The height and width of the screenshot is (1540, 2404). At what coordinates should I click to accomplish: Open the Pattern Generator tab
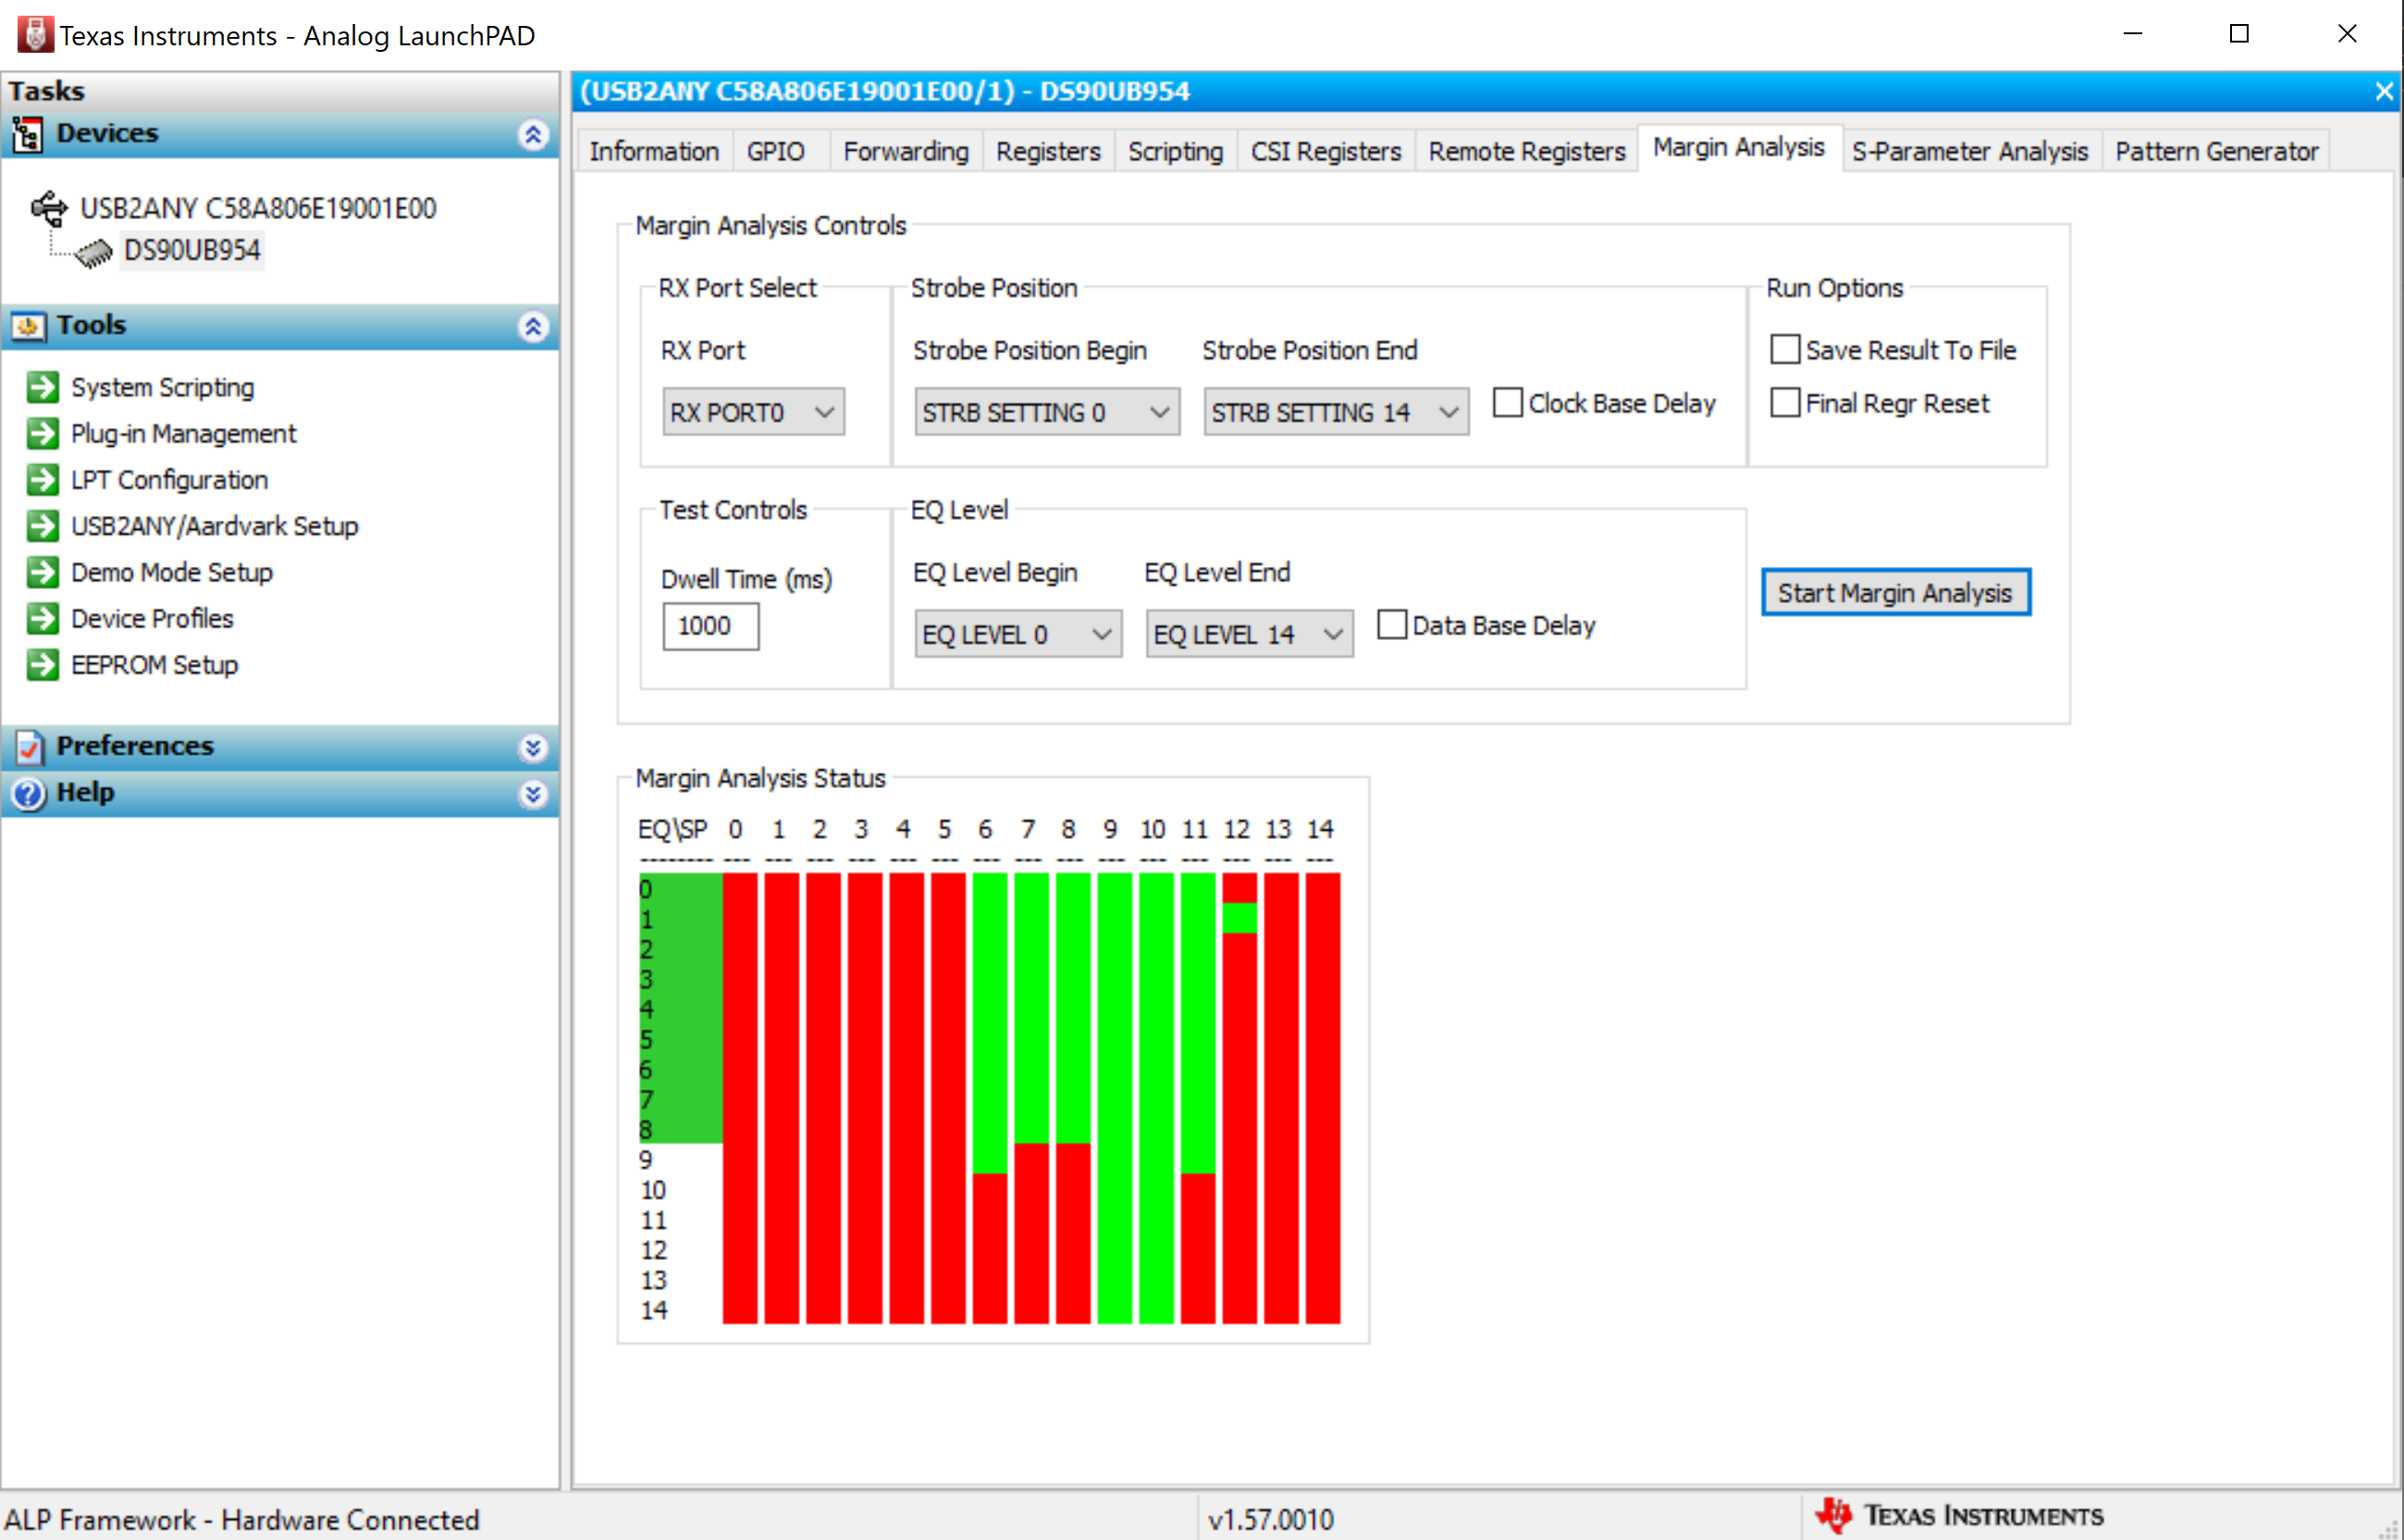pyautogui.click(x=2216, y=151)
